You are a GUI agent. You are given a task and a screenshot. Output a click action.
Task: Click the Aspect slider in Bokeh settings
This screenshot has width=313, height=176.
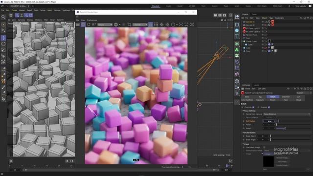293,128
